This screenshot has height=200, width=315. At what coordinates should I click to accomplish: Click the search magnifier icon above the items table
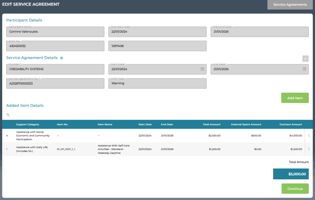coord(8,115)
